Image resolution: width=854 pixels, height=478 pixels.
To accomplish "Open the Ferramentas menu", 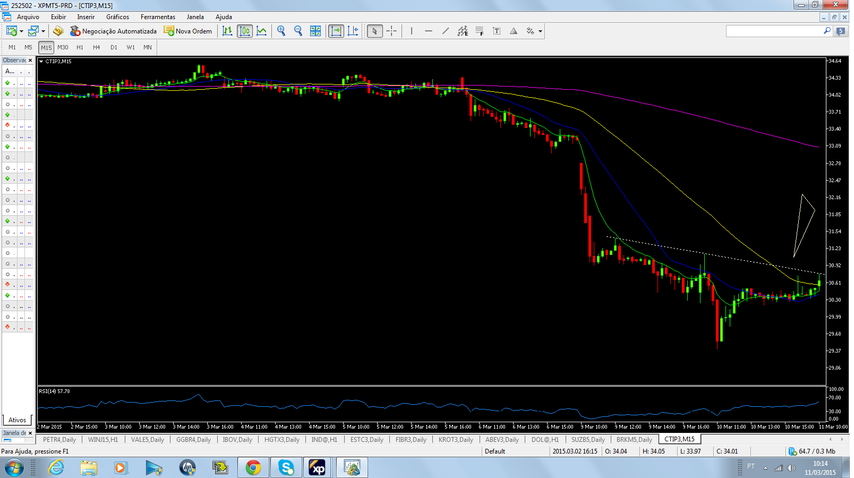I will (158, 17).
